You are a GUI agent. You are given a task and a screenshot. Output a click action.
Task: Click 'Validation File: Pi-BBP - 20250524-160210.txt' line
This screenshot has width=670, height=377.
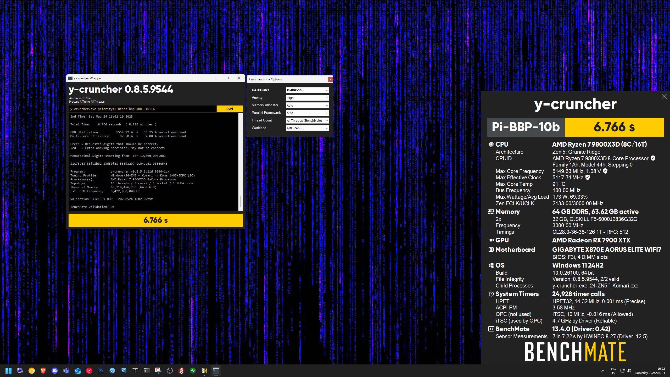(111, 199)
